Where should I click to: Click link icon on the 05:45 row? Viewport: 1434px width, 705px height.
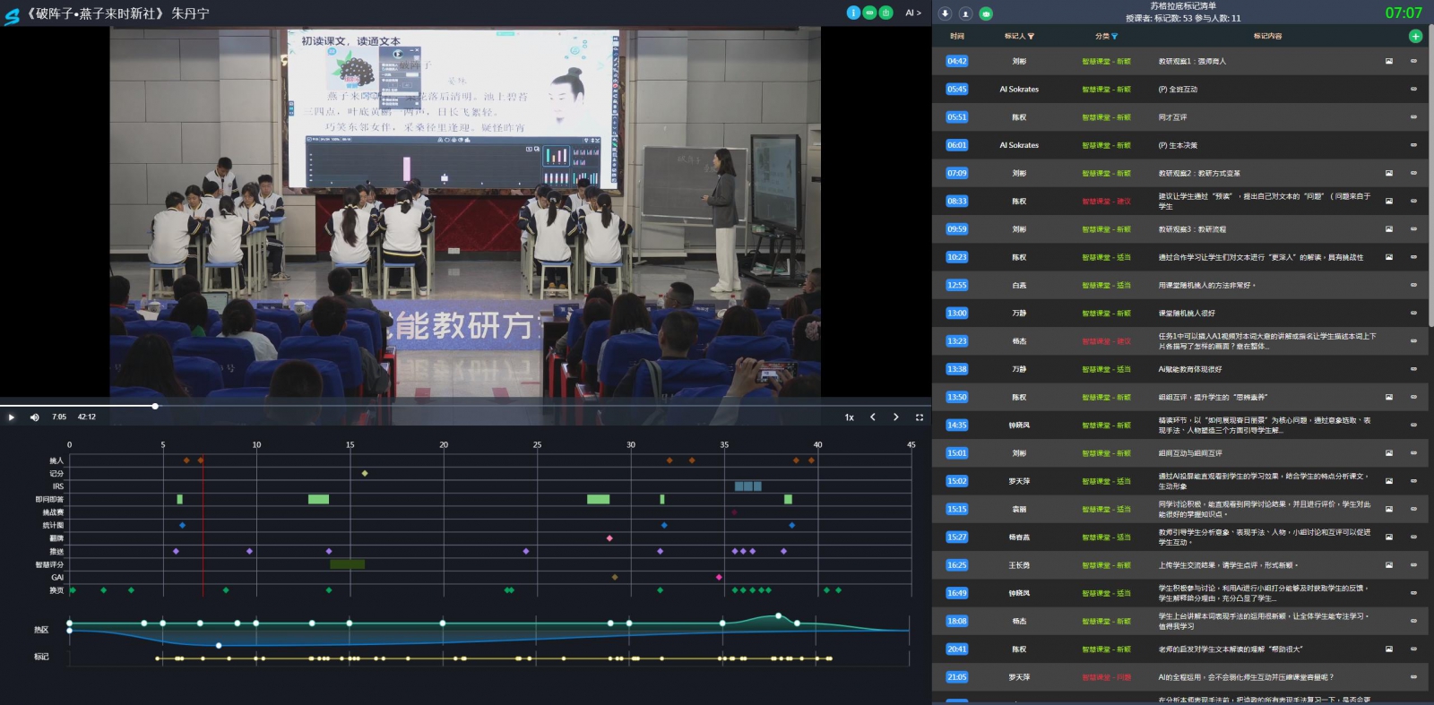(1413, 90)
